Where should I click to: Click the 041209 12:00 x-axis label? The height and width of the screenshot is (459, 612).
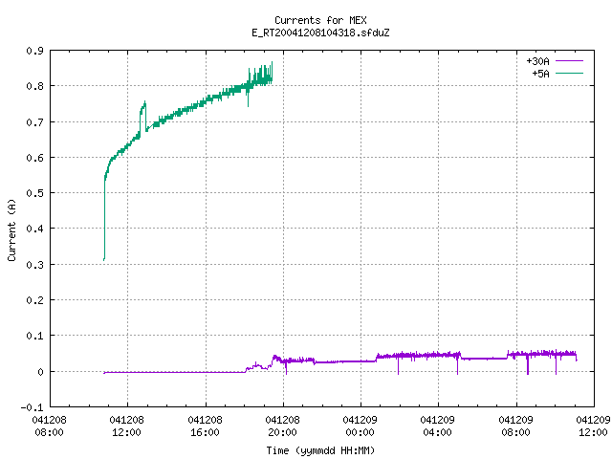(x=593, y=426)
